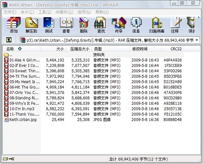Image resolution: width=203 pixels, height=164 pixels.
Task: Select file 04-Til The Sum...
Action: pyautogui.click(x=25, y=76)
